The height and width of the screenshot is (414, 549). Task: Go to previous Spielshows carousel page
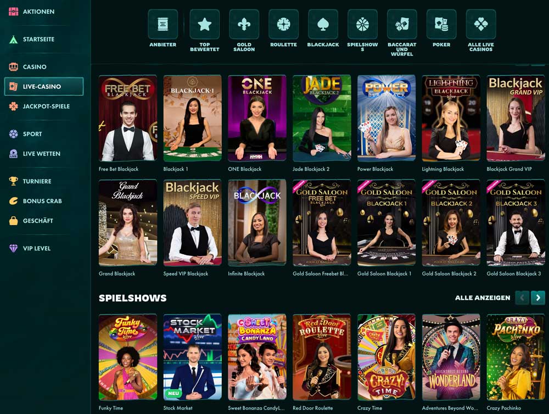pyautogui.click(x=522, y=298)
